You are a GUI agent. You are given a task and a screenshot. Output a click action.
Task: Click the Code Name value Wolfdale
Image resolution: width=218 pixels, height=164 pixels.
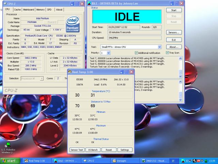(32, 22)
